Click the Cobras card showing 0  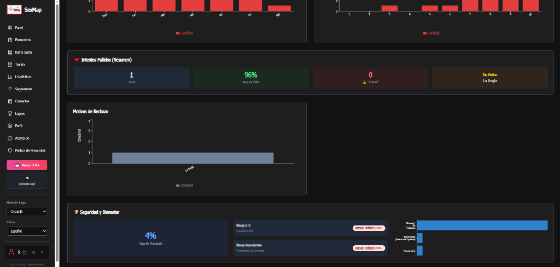(370, 78)
